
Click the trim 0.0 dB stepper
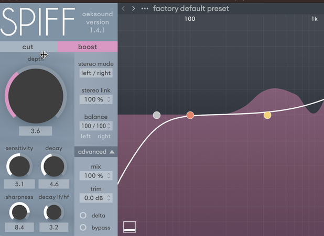click(x=95, y=198)
